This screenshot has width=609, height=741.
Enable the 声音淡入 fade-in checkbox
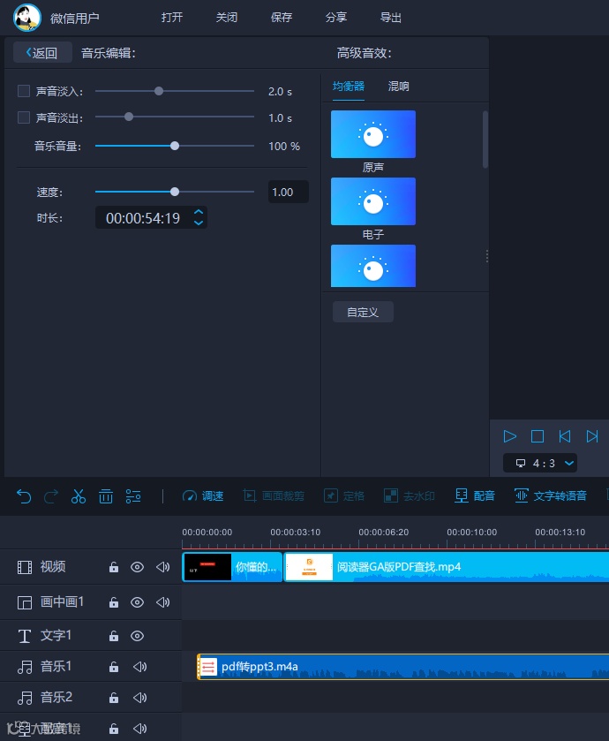click(24, 91)
